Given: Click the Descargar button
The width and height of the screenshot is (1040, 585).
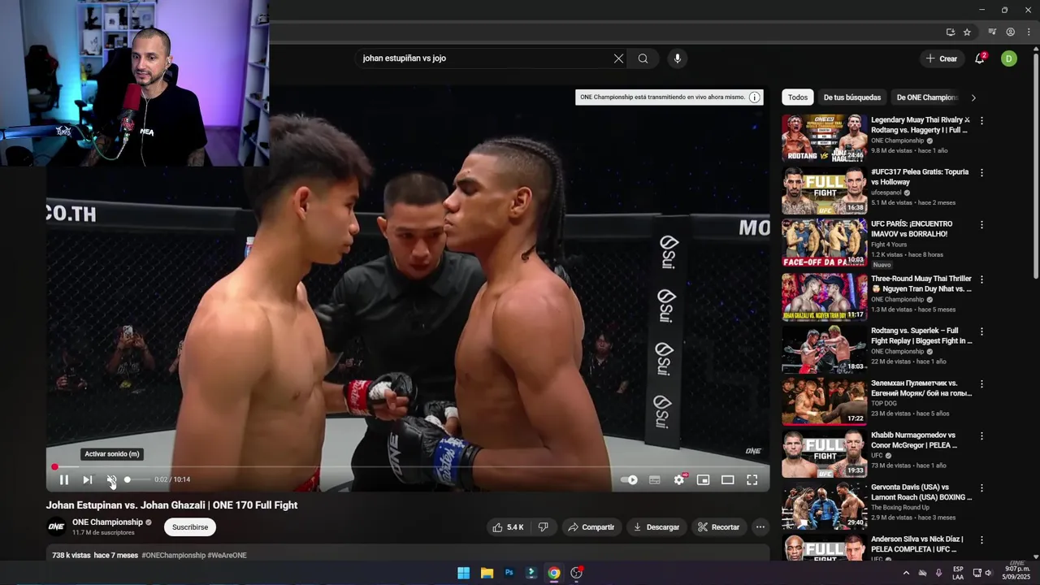Looking at the screenshot, I should (656, 527).
